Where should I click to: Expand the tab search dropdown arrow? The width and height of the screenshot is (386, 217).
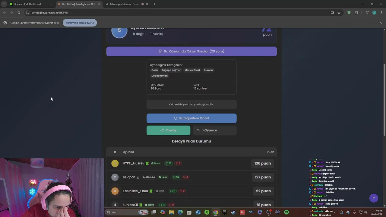pyautogui.click(x=4, y=4)
